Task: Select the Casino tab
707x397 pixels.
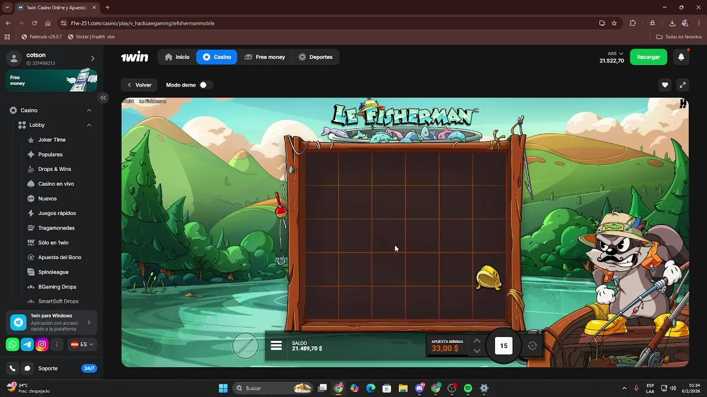Action: tap(217, 57)
